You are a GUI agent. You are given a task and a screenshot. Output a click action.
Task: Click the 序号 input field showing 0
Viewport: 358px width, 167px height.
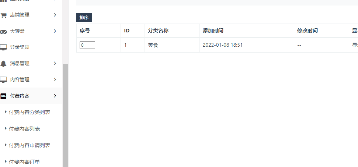pyautogui.click(x=87, y=45)
